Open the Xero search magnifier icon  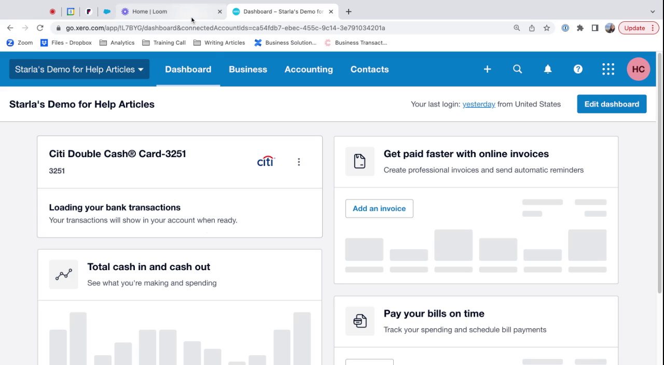(x=517, y=69)
